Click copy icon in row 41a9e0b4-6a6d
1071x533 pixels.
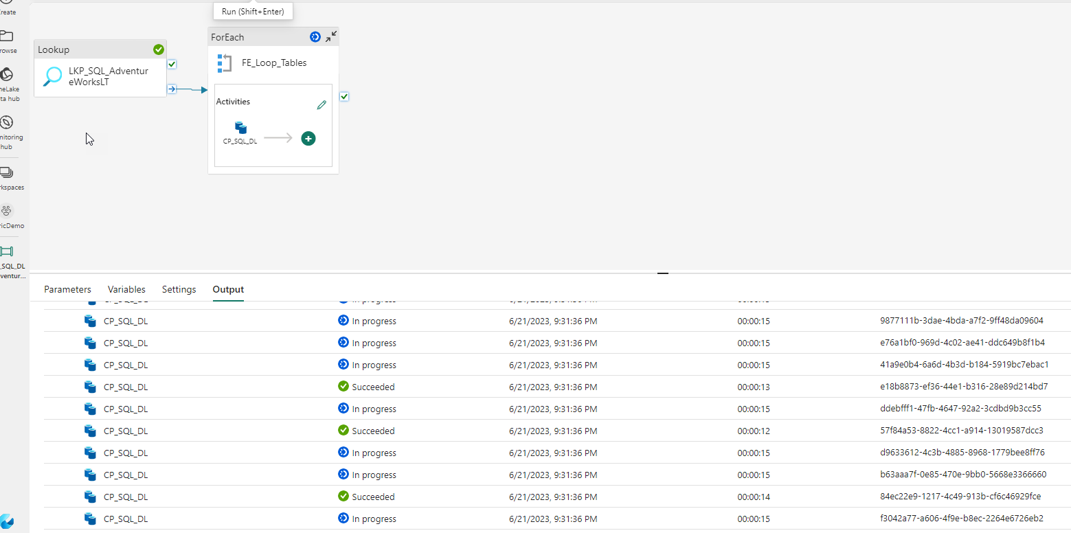(x=90, y=365)
